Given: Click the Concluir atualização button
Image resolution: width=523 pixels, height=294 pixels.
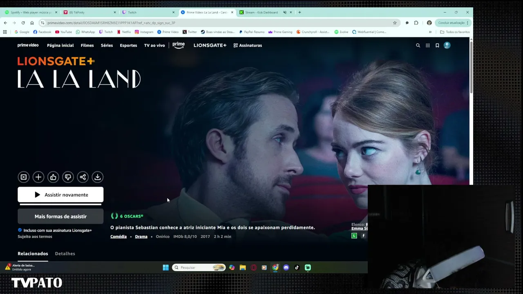Looking at the screenshot, I should [454, 23].
